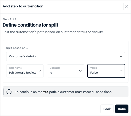Click the chevron arrow beside Left Google Review
The image size is (131, 116).
[x=40, y=71]
